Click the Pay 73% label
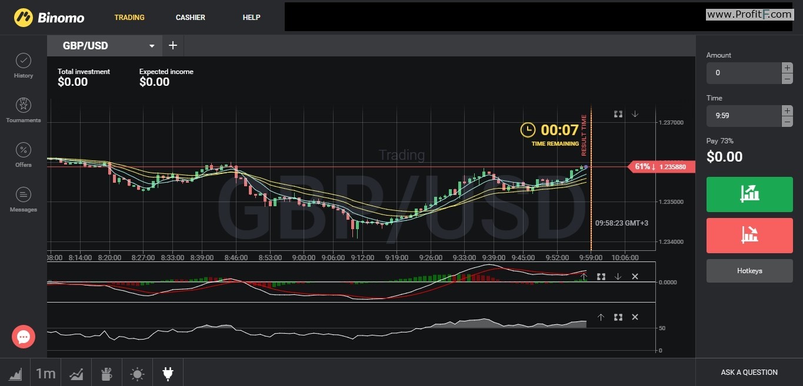Image resolution: width=803 pixels, height=386 pixels. coord(720,141)
